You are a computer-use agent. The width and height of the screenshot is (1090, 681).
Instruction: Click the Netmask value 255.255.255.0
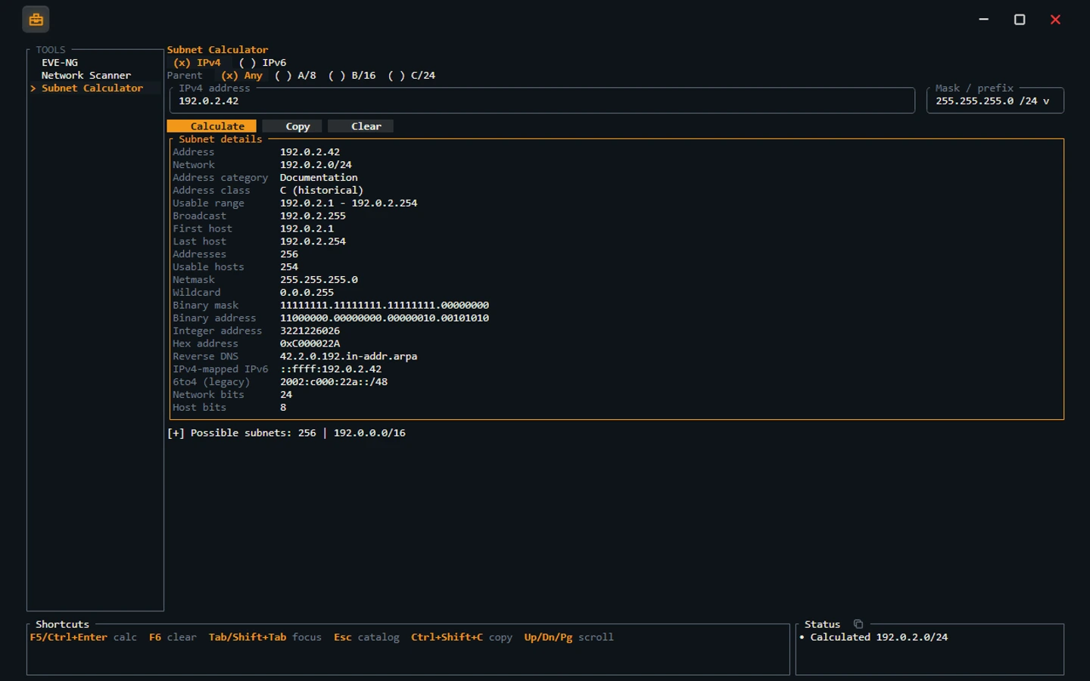319,280
